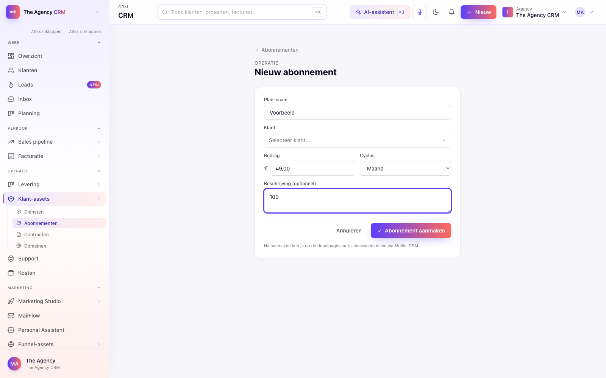This screenshot has height=378, width=606.
Task: Click the Funnel-assets globe icon
Action: [x=11, y=344]
